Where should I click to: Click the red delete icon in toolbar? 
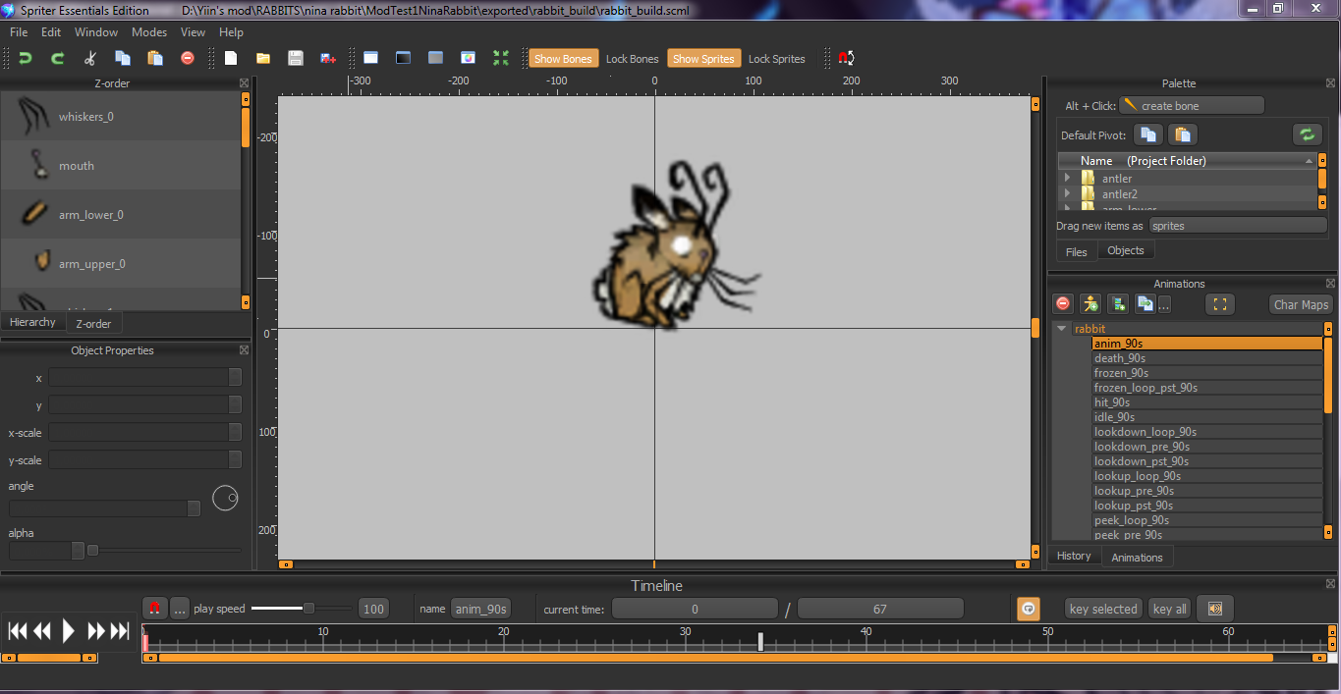tap(188, 59)
